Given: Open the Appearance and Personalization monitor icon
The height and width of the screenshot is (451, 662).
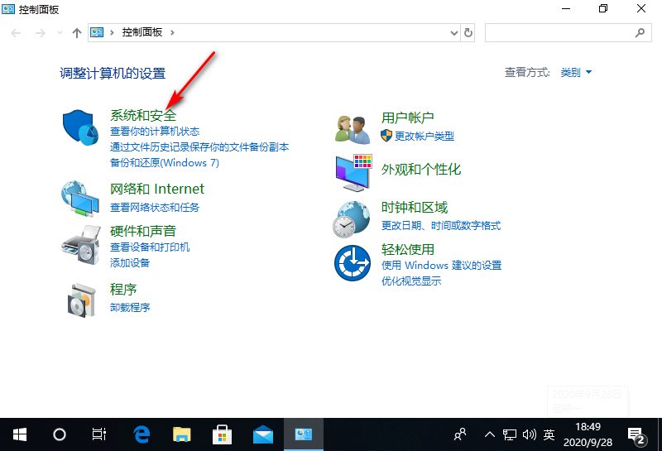Looking at the screenshot, I should 353,171.
